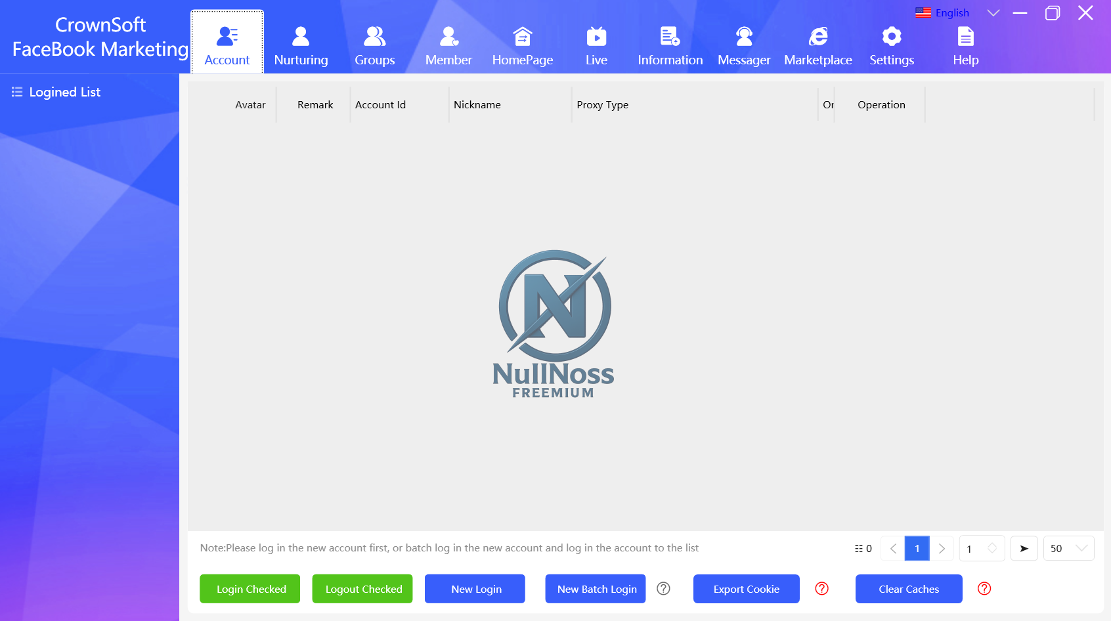1111x621 pixels.
Task: Select Logined List in sidebar
Action: pos(64,93)
